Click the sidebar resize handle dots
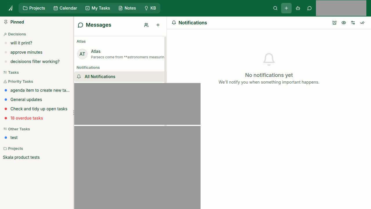Viewport: 371px width, 209px height. tap(74, 113)
